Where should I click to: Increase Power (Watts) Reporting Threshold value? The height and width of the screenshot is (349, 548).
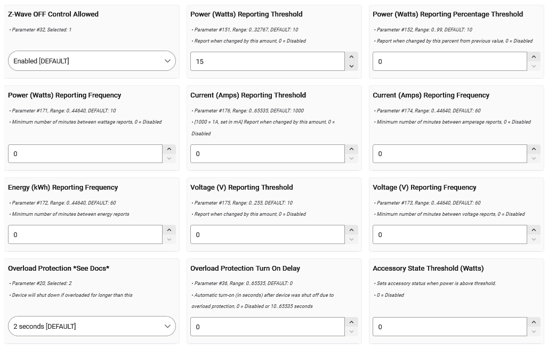coord(351,56)
